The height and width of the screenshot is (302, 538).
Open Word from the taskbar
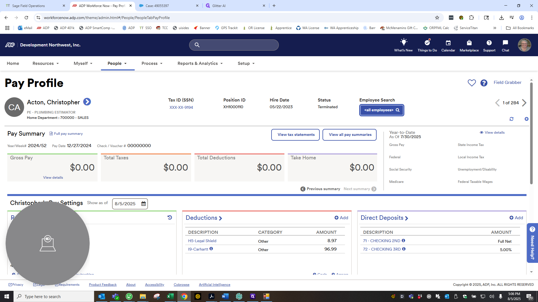225,296
